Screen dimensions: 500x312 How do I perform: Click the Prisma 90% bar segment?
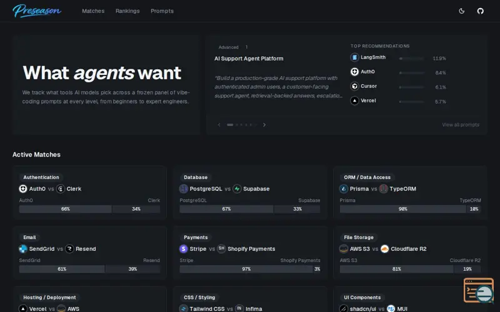click(402, 209)
